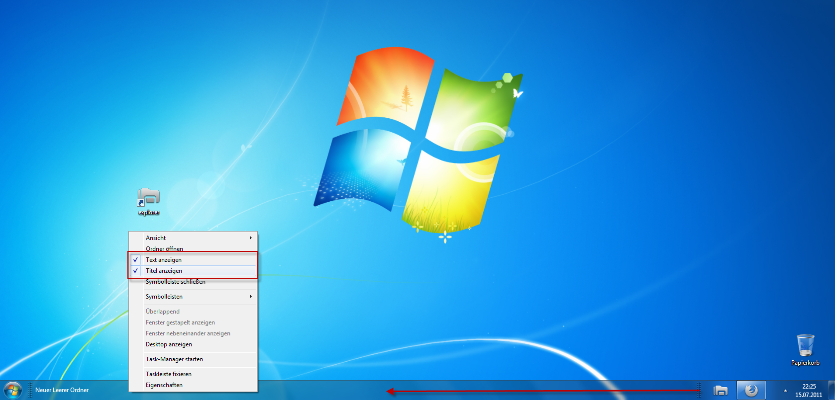Open the Windows Start orb
The width and height of the screenshot is (835, 400).
point(12,390)
